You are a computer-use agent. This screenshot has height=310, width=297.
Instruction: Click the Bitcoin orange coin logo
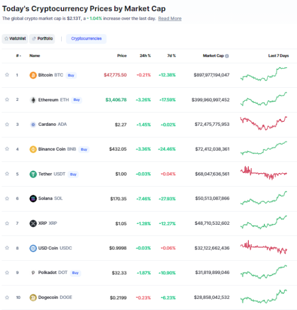click(x=33, y=75)
